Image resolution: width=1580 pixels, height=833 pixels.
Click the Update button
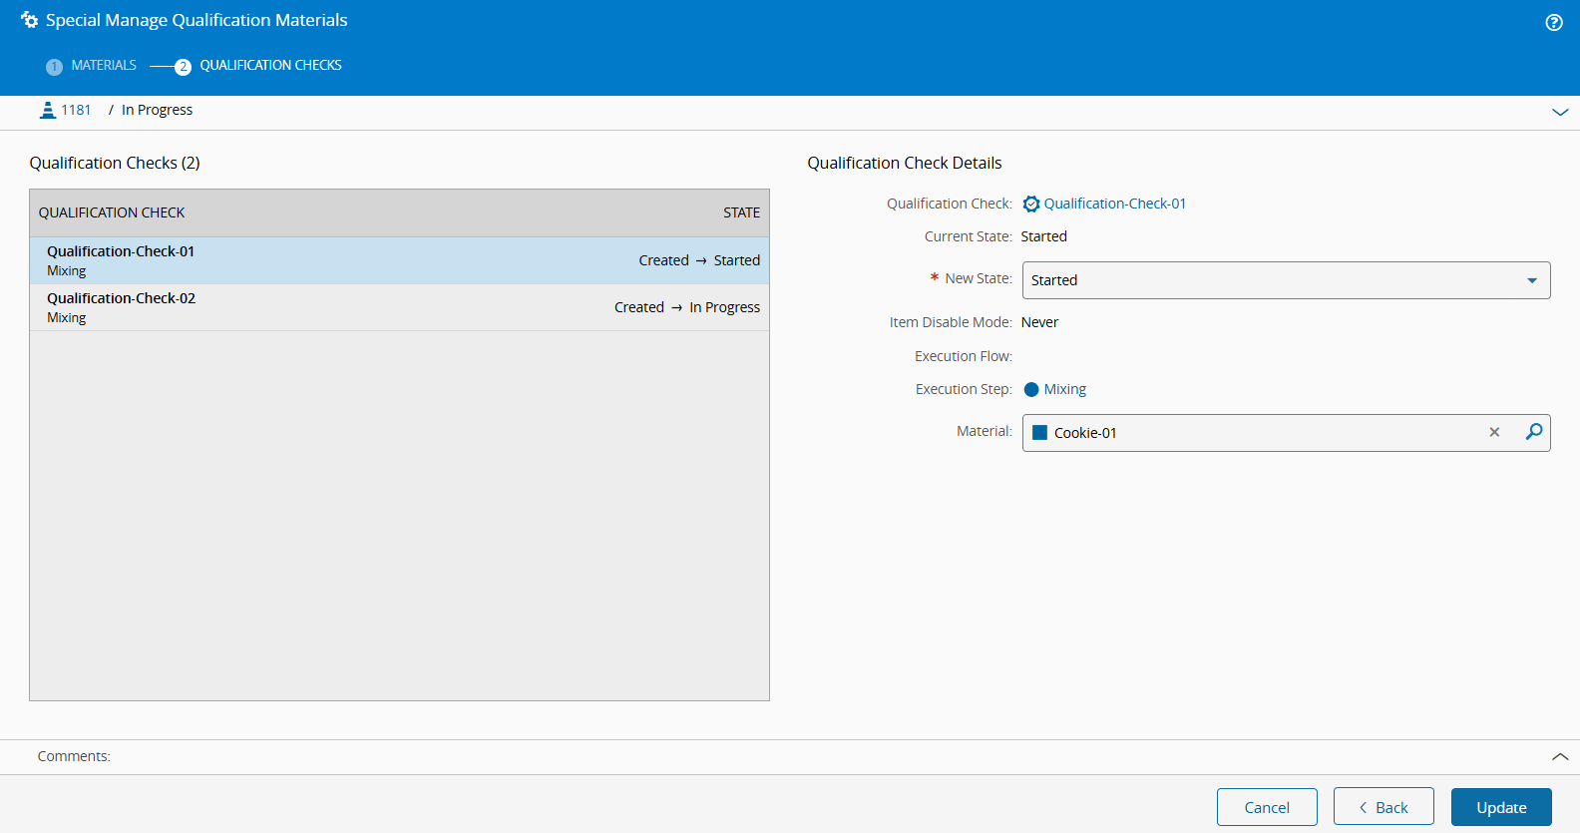(1500, 807)
